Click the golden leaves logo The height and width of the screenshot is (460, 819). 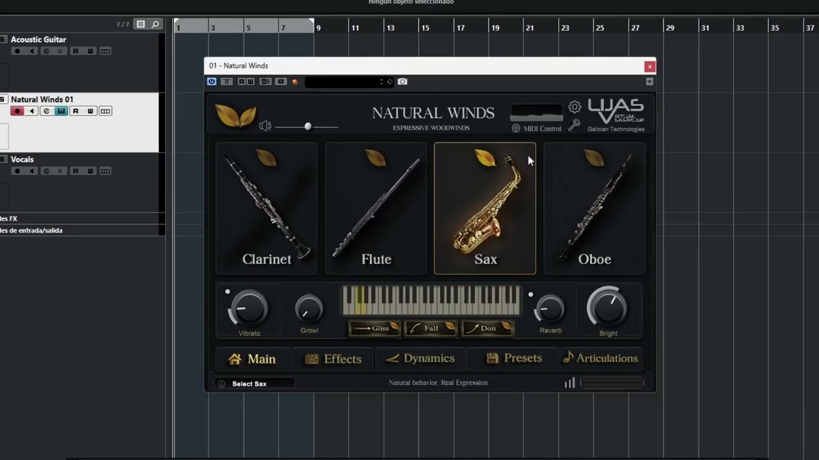[x=236, y=116]
